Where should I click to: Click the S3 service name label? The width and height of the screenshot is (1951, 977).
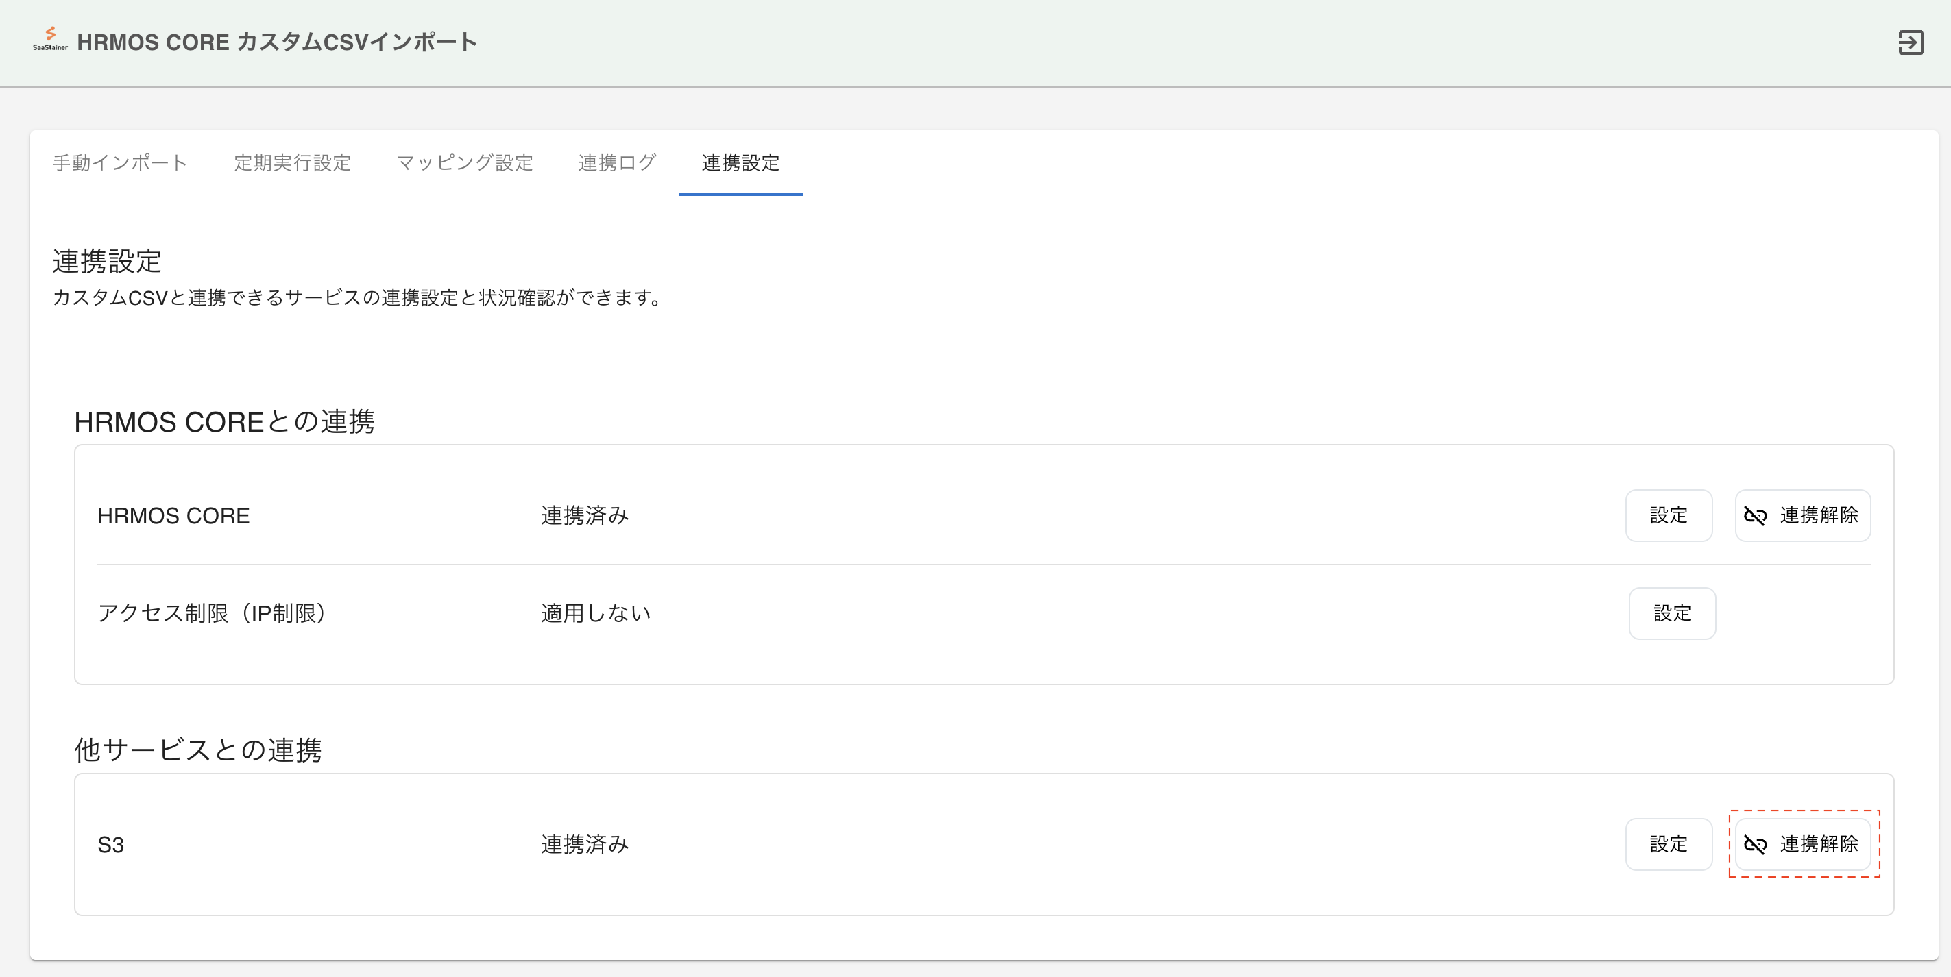(x=110, y=845)
